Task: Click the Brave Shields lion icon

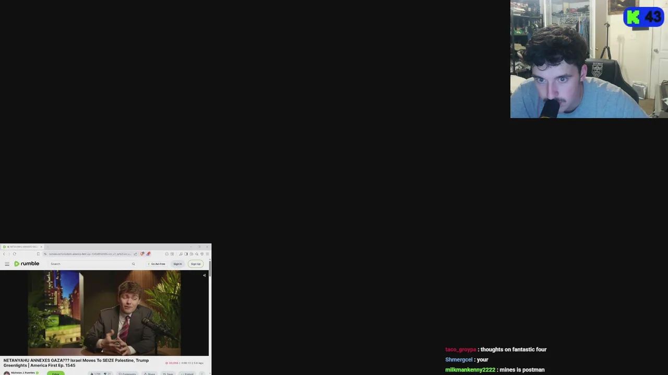Action: tap(142, 254)
